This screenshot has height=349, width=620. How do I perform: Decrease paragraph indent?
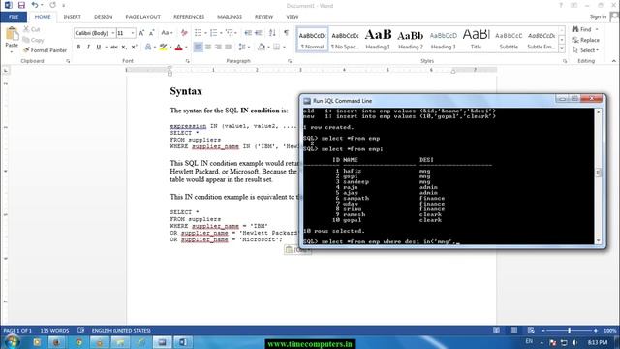coord(248,33)
